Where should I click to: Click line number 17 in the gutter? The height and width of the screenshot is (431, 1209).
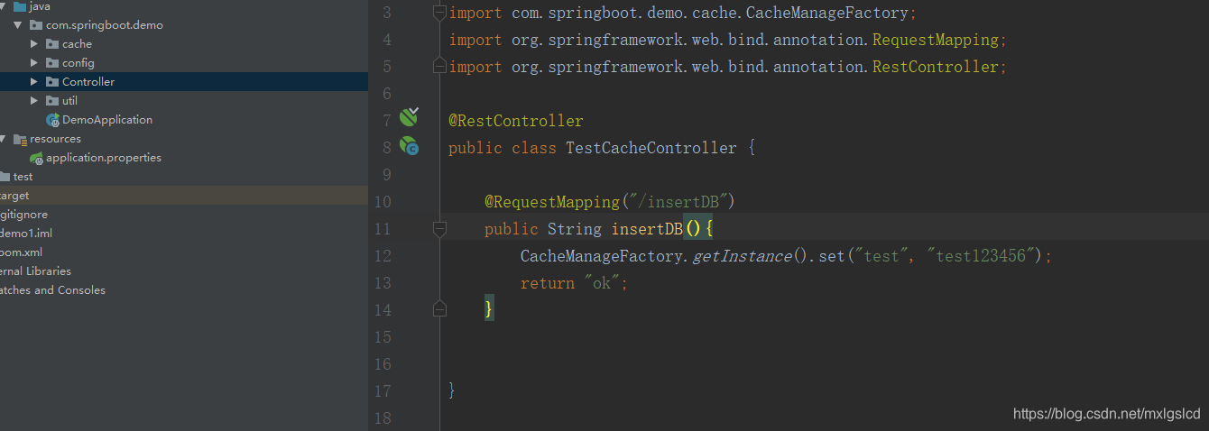(383, 391)
